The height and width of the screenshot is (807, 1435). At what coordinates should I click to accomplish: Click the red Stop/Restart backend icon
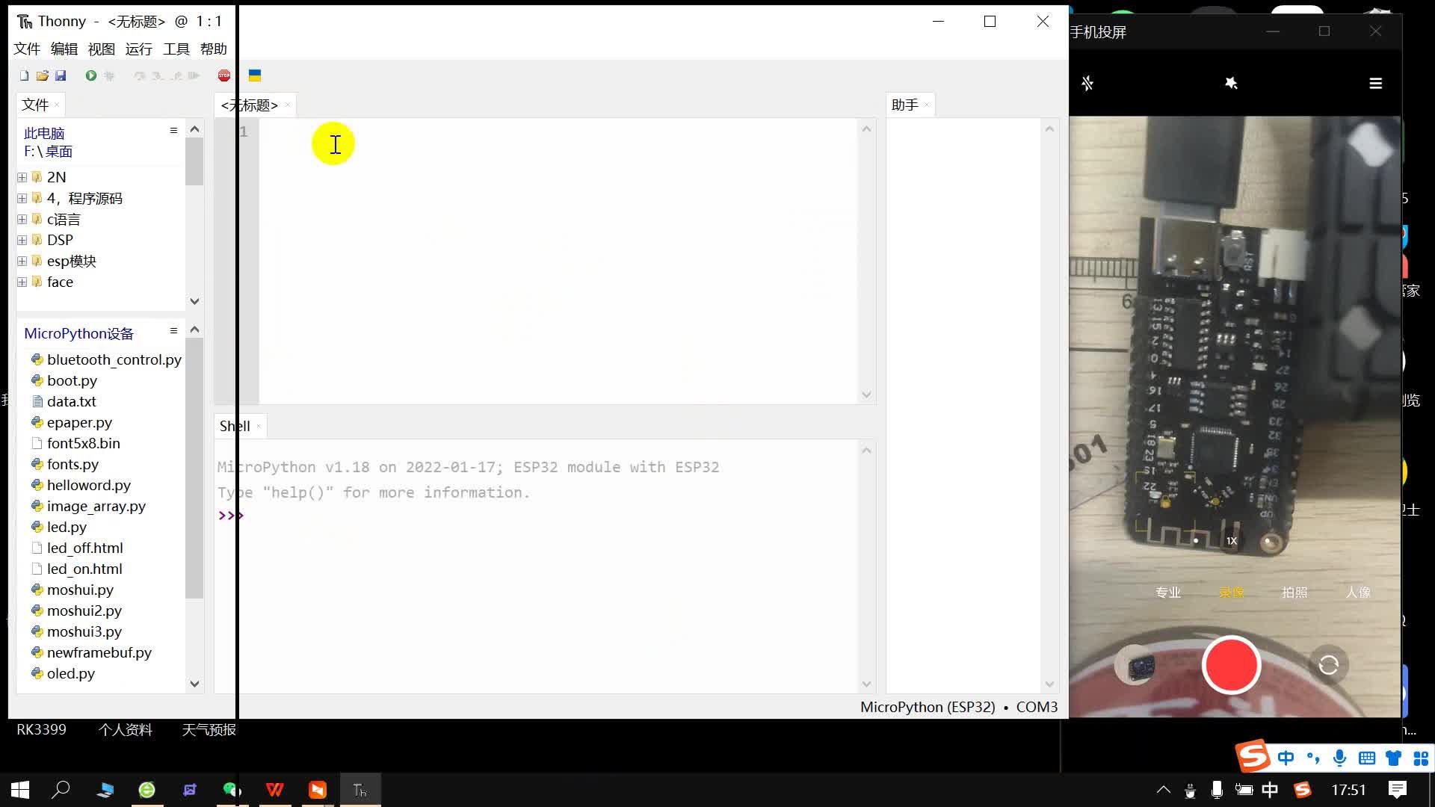[223, 75]
